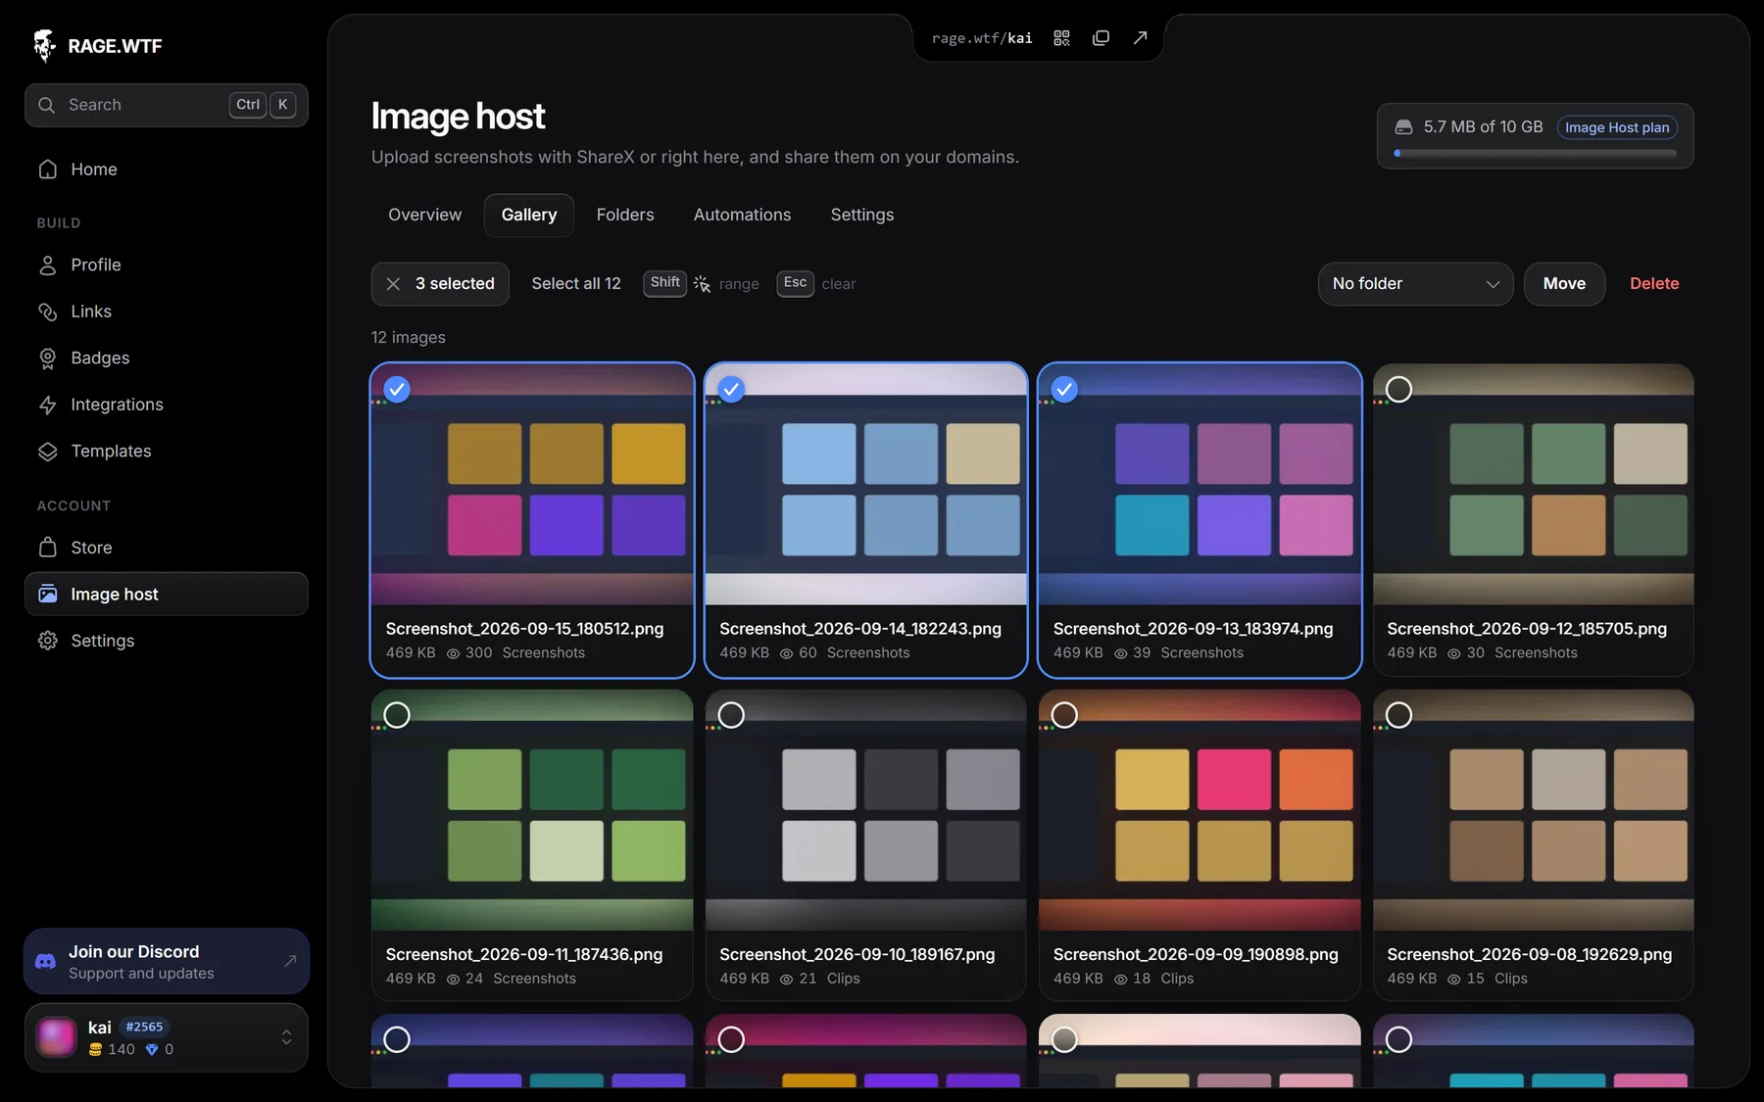Click the Store bag icon
The width and height of the screenshot is (1764, 1102).
pyautogui.click(x=47, y=548)
